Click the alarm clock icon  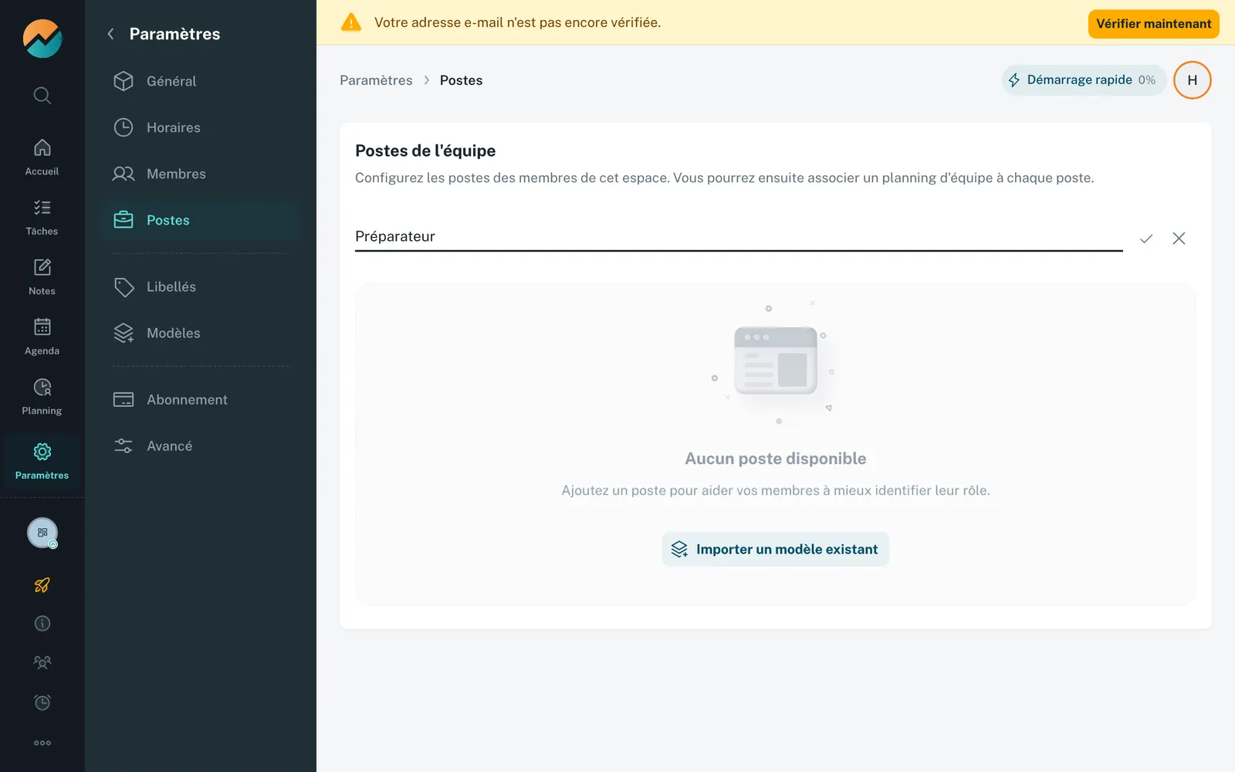pyautogui.click(x=42, y=703)
